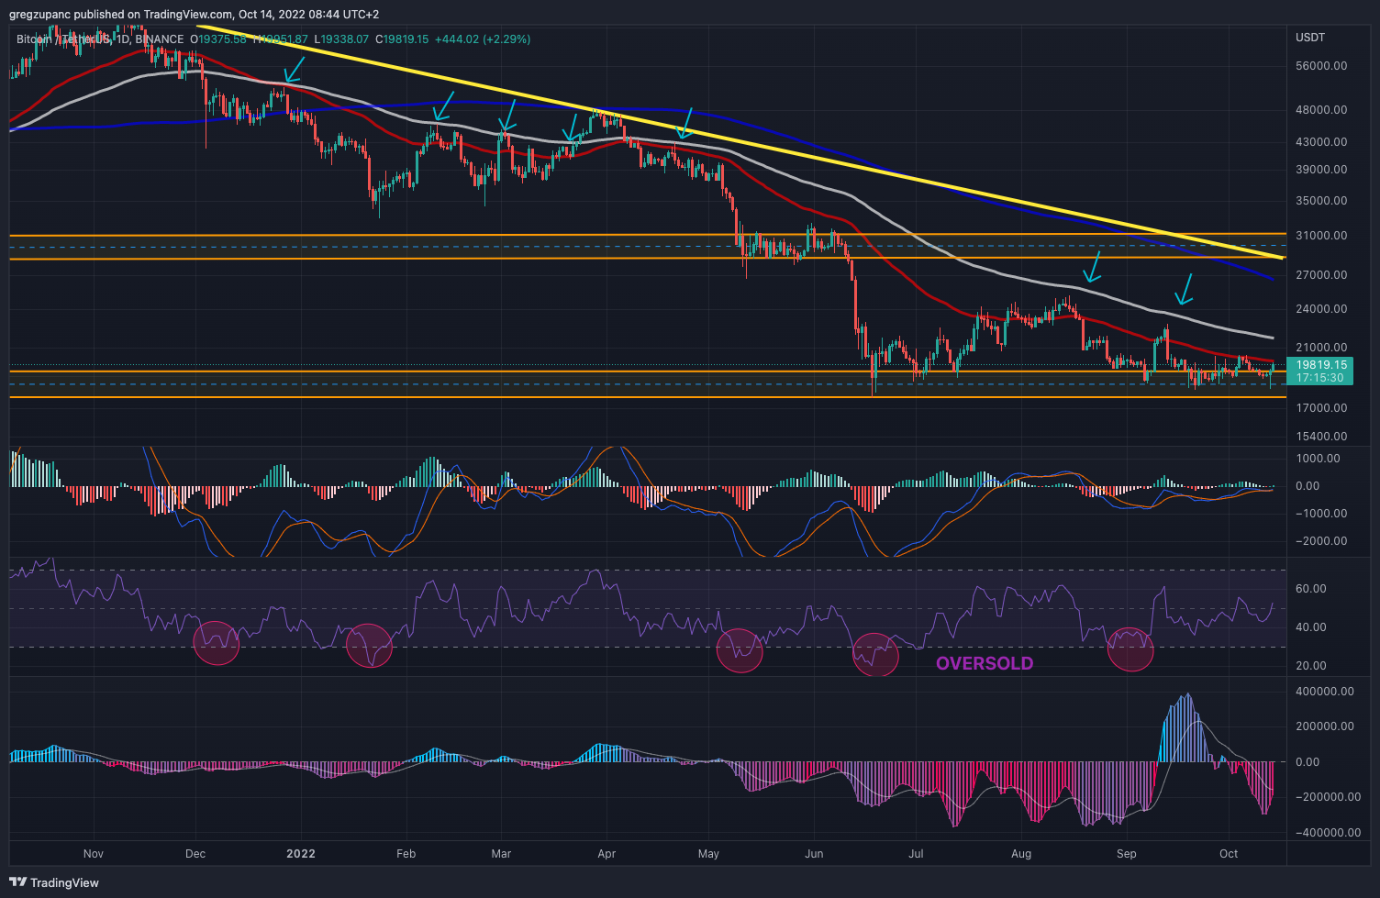
Task: Click the countdown timer 17:15:30 under the price
Action: pos(1321,377)
